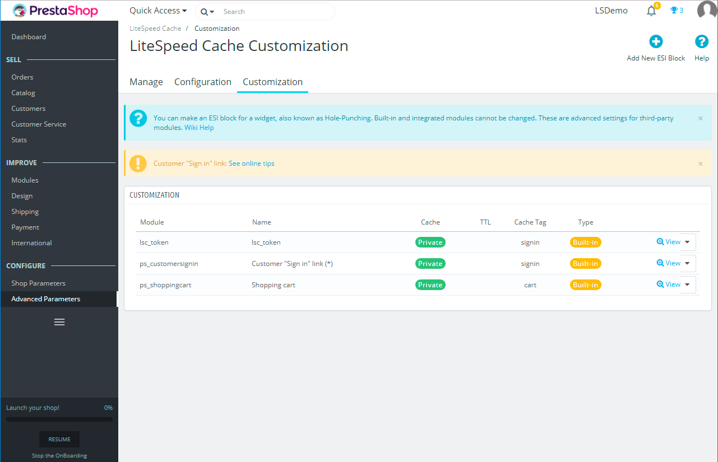718x462 pixels.
Task: Click Stop the OnBoarding link
Action: click(59, 456)
